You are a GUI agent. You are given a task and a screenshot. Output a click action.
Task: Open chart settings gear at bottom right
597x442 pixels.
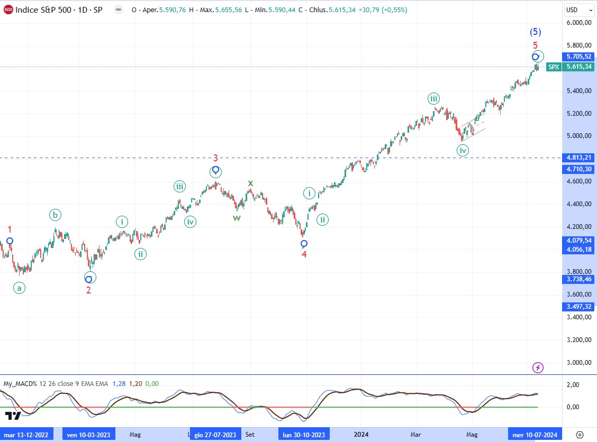point(580,435)
